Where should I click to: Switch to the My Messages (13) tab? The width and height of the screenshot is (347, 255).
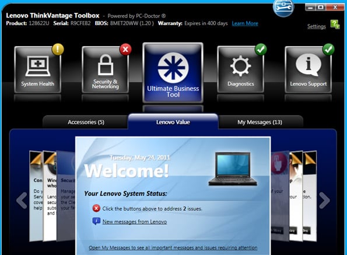[x=260, y=122]
